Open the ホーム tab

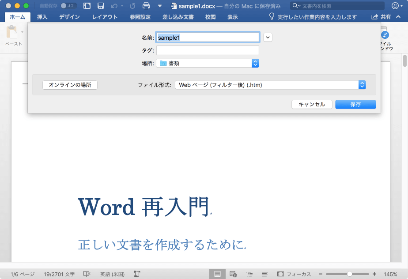(17, 17)
